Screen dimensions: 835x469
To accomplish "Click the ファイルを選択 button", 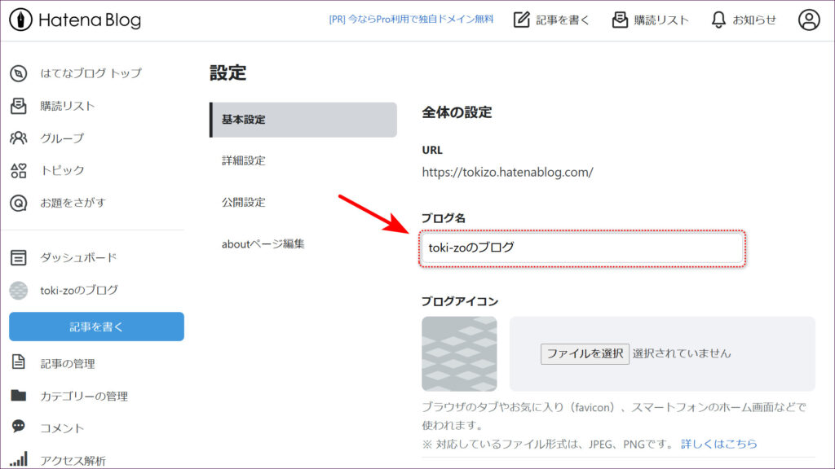I will [x=585, y=353].
